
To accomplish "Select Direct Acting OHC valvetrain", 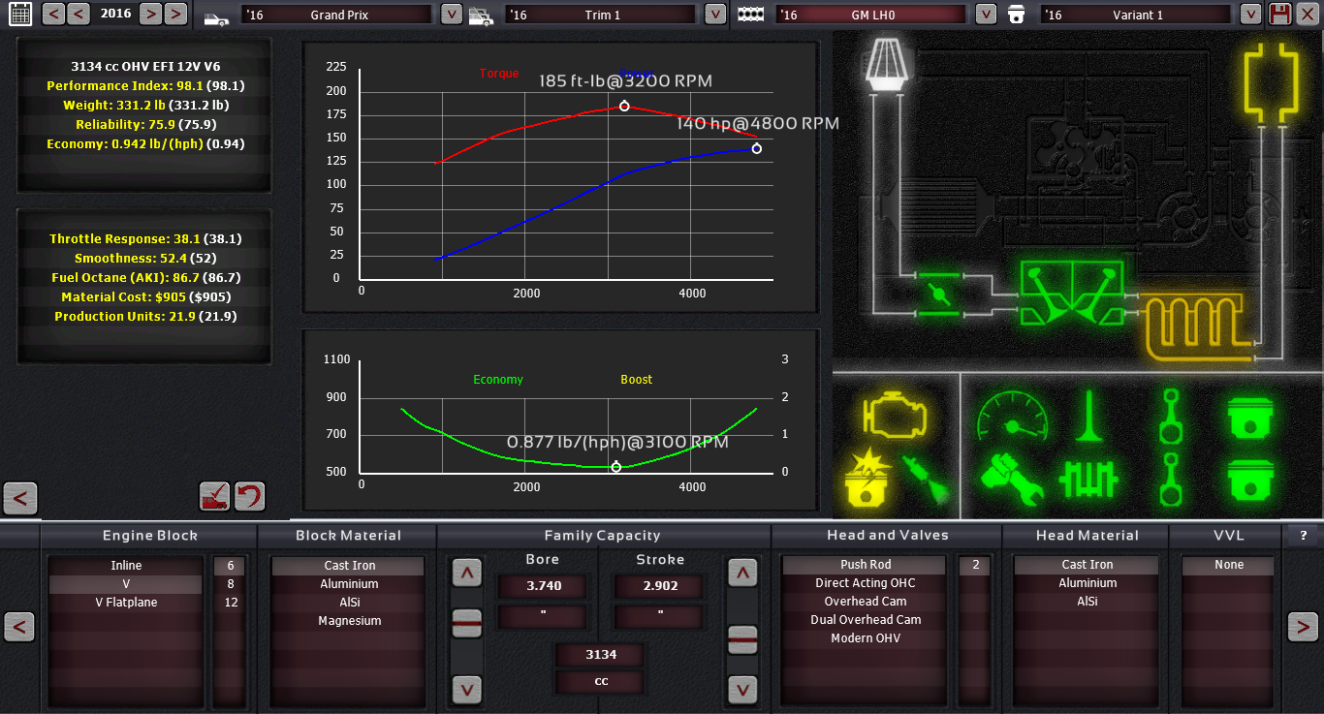I will 866,583.
